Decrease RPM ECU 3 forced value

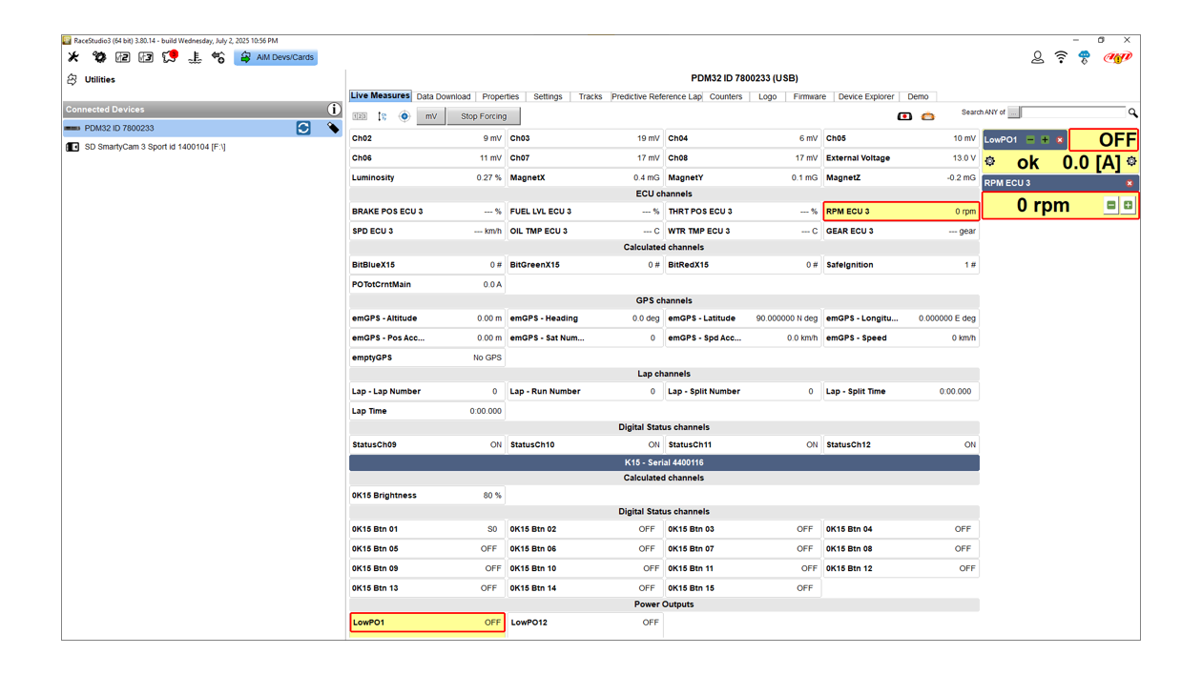click(x=1111, y=205)
